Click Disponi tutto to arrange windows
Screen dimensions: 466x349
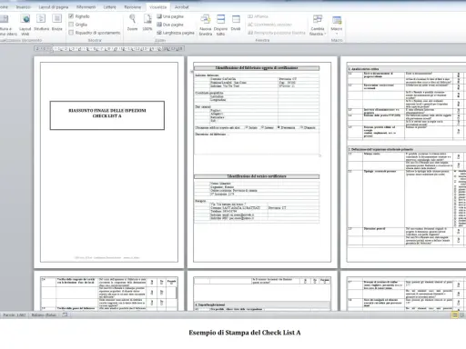tap(220, 25)
